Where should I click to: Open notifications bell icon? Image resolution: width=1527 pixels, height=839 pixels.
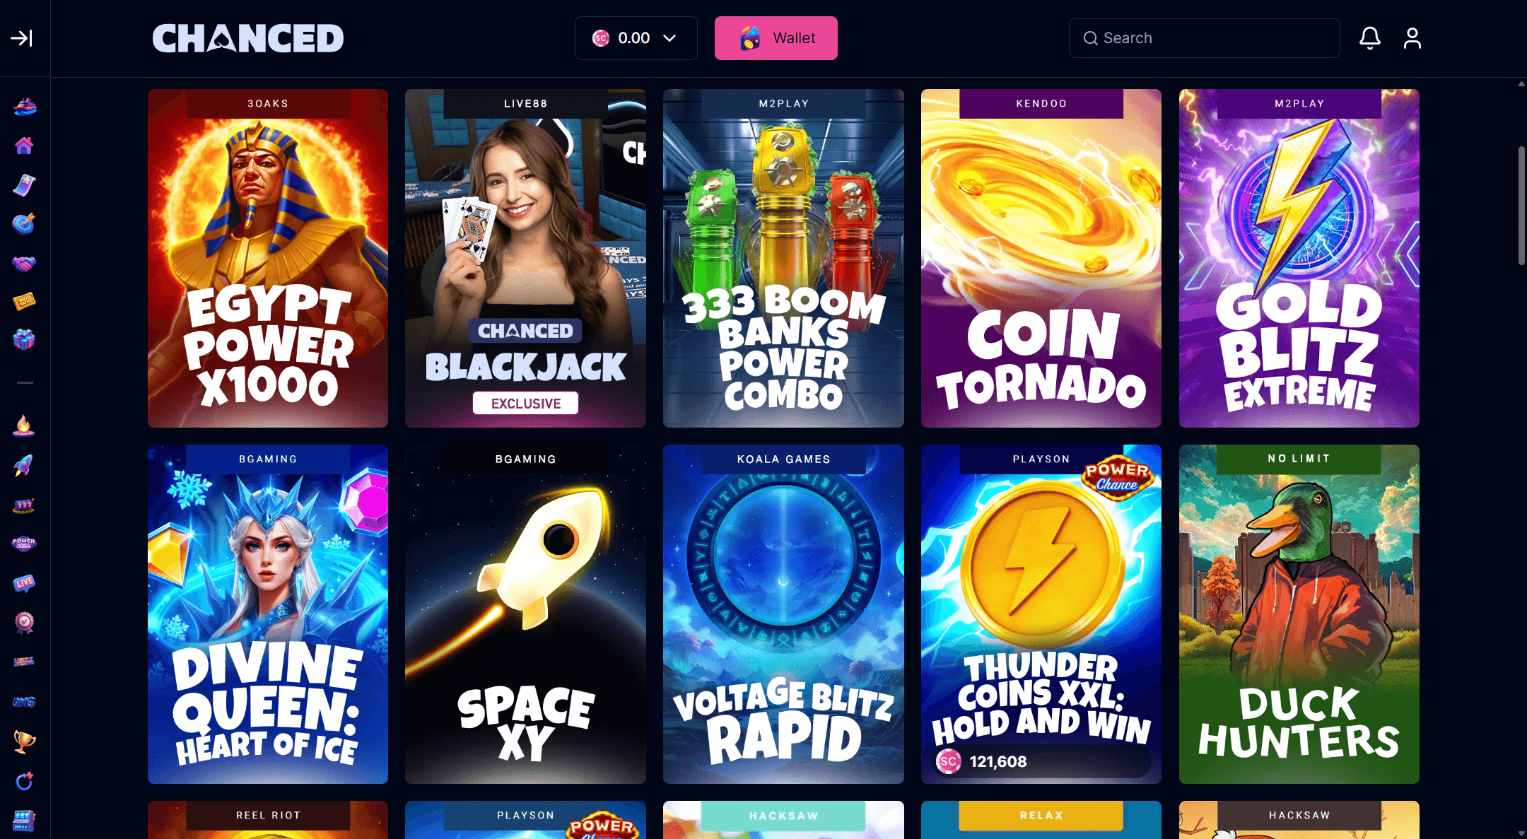pos(1369,38)
